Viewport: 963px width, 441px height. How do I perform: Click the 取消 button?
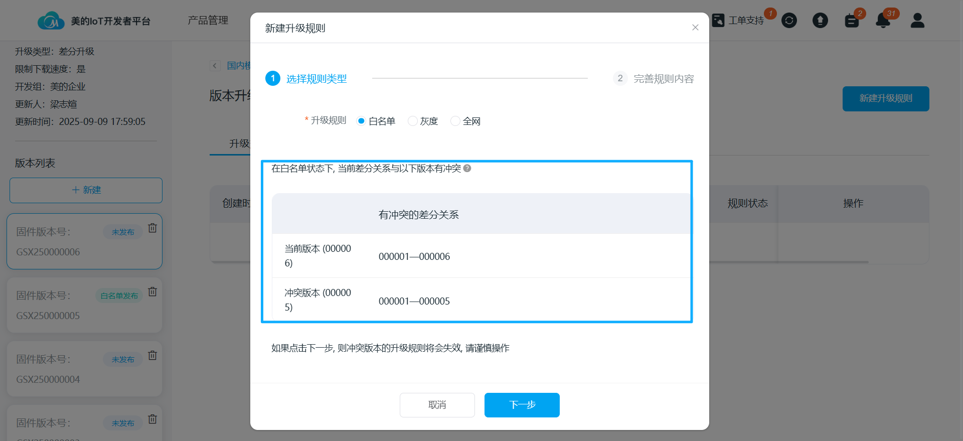[437, 405]
